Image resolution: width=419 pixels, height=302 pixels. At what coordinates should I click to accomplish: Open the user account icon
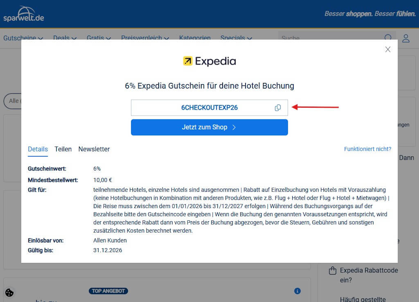(x=406, y=38)
